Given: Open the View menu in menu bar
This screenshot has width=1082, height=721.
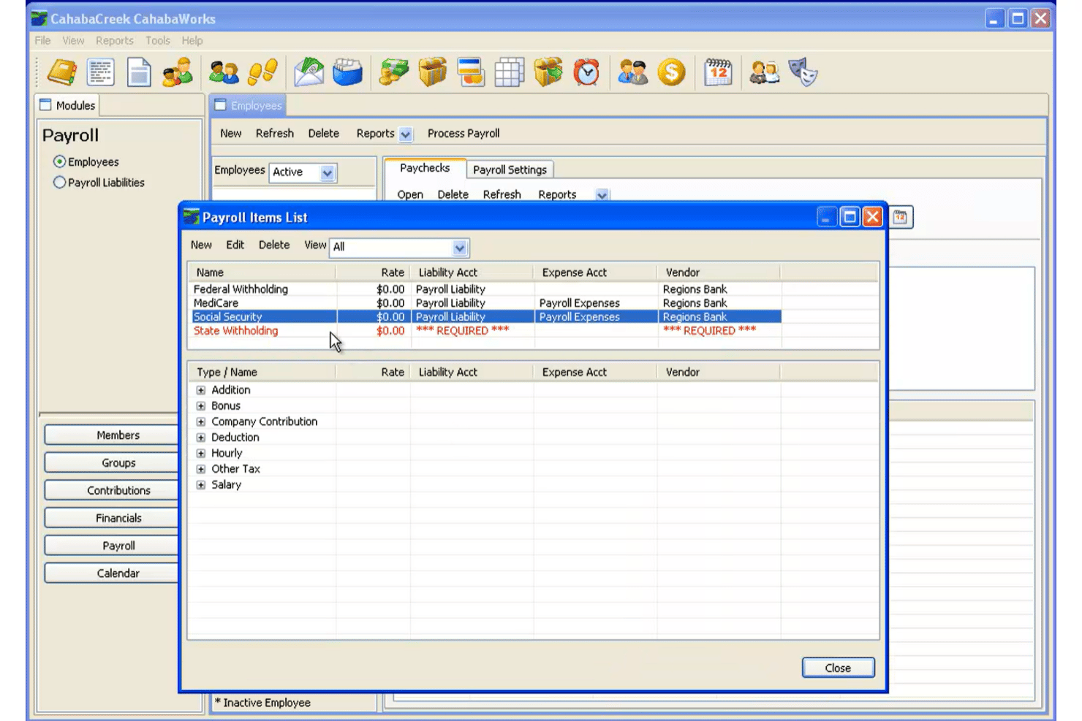Looking at the screenshot, I should click(73, 41).
